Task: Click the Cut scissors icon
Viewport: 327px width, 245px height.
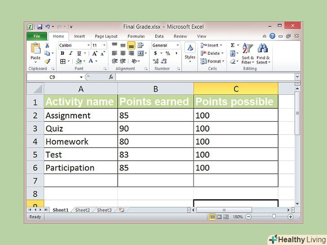Action: tap(47, 45)
